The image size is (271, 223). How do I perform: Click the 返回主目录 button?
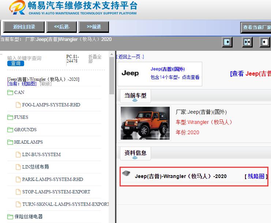(24, 27)
